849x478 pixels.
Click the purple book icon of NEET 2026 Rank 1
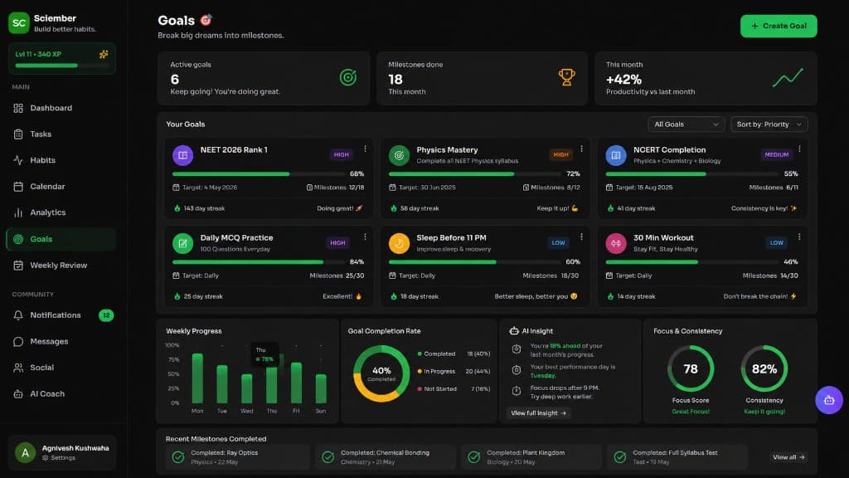[183, 155]
